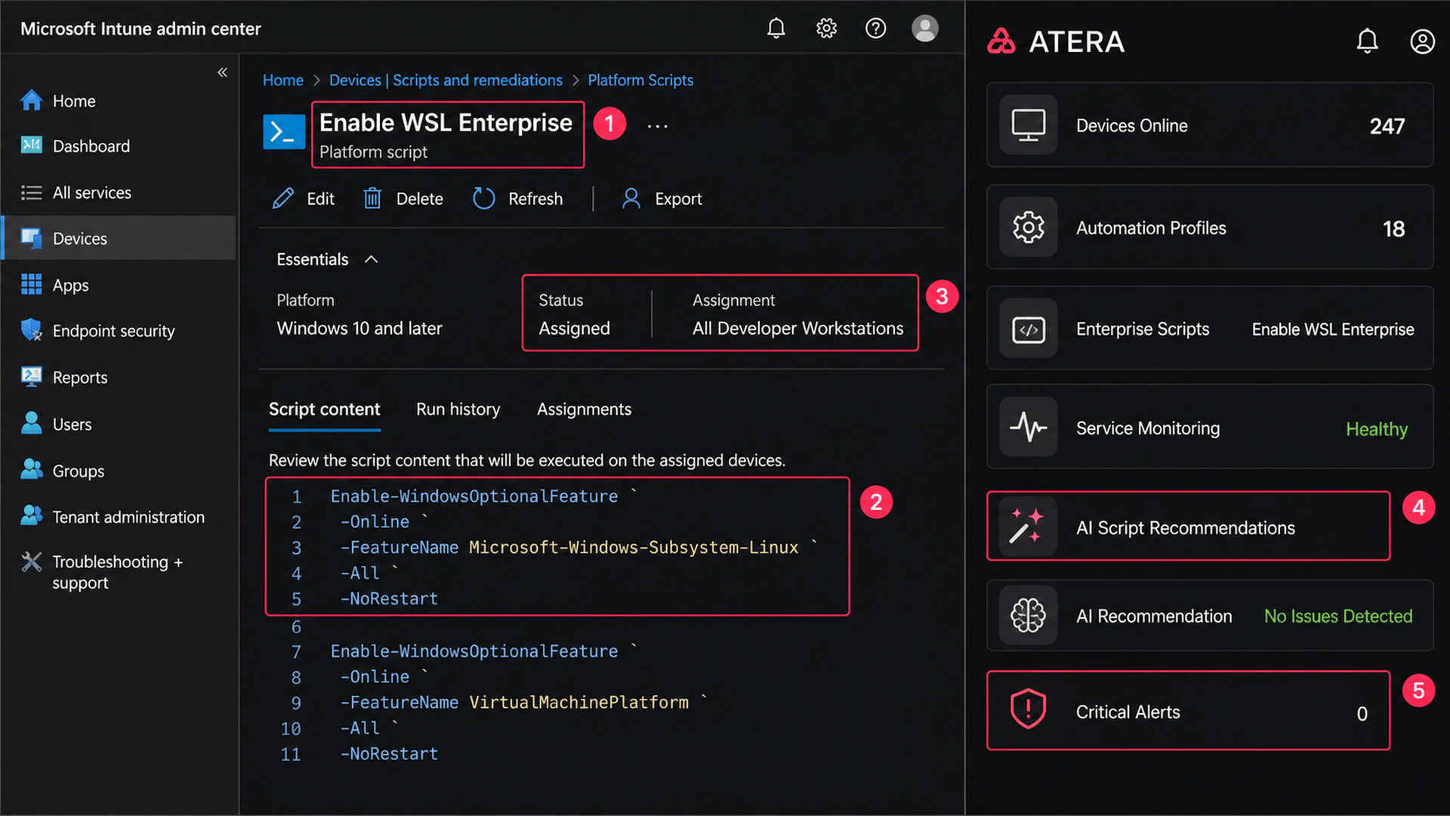The image size is (1450, 816).
Task: Follow the Home breadcrumb link
Action: (x=282, y=80)
